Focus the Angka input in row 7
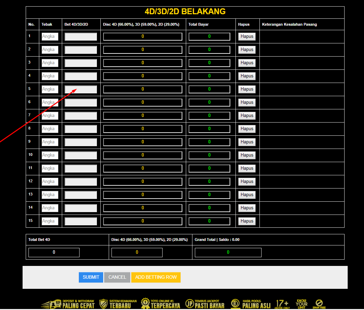This screenshot has height=310, width=364. tap(50, 116)
